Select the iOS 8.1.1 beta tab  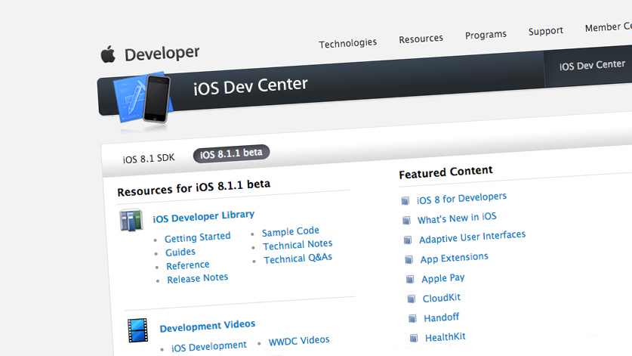(x=231, y=153)
